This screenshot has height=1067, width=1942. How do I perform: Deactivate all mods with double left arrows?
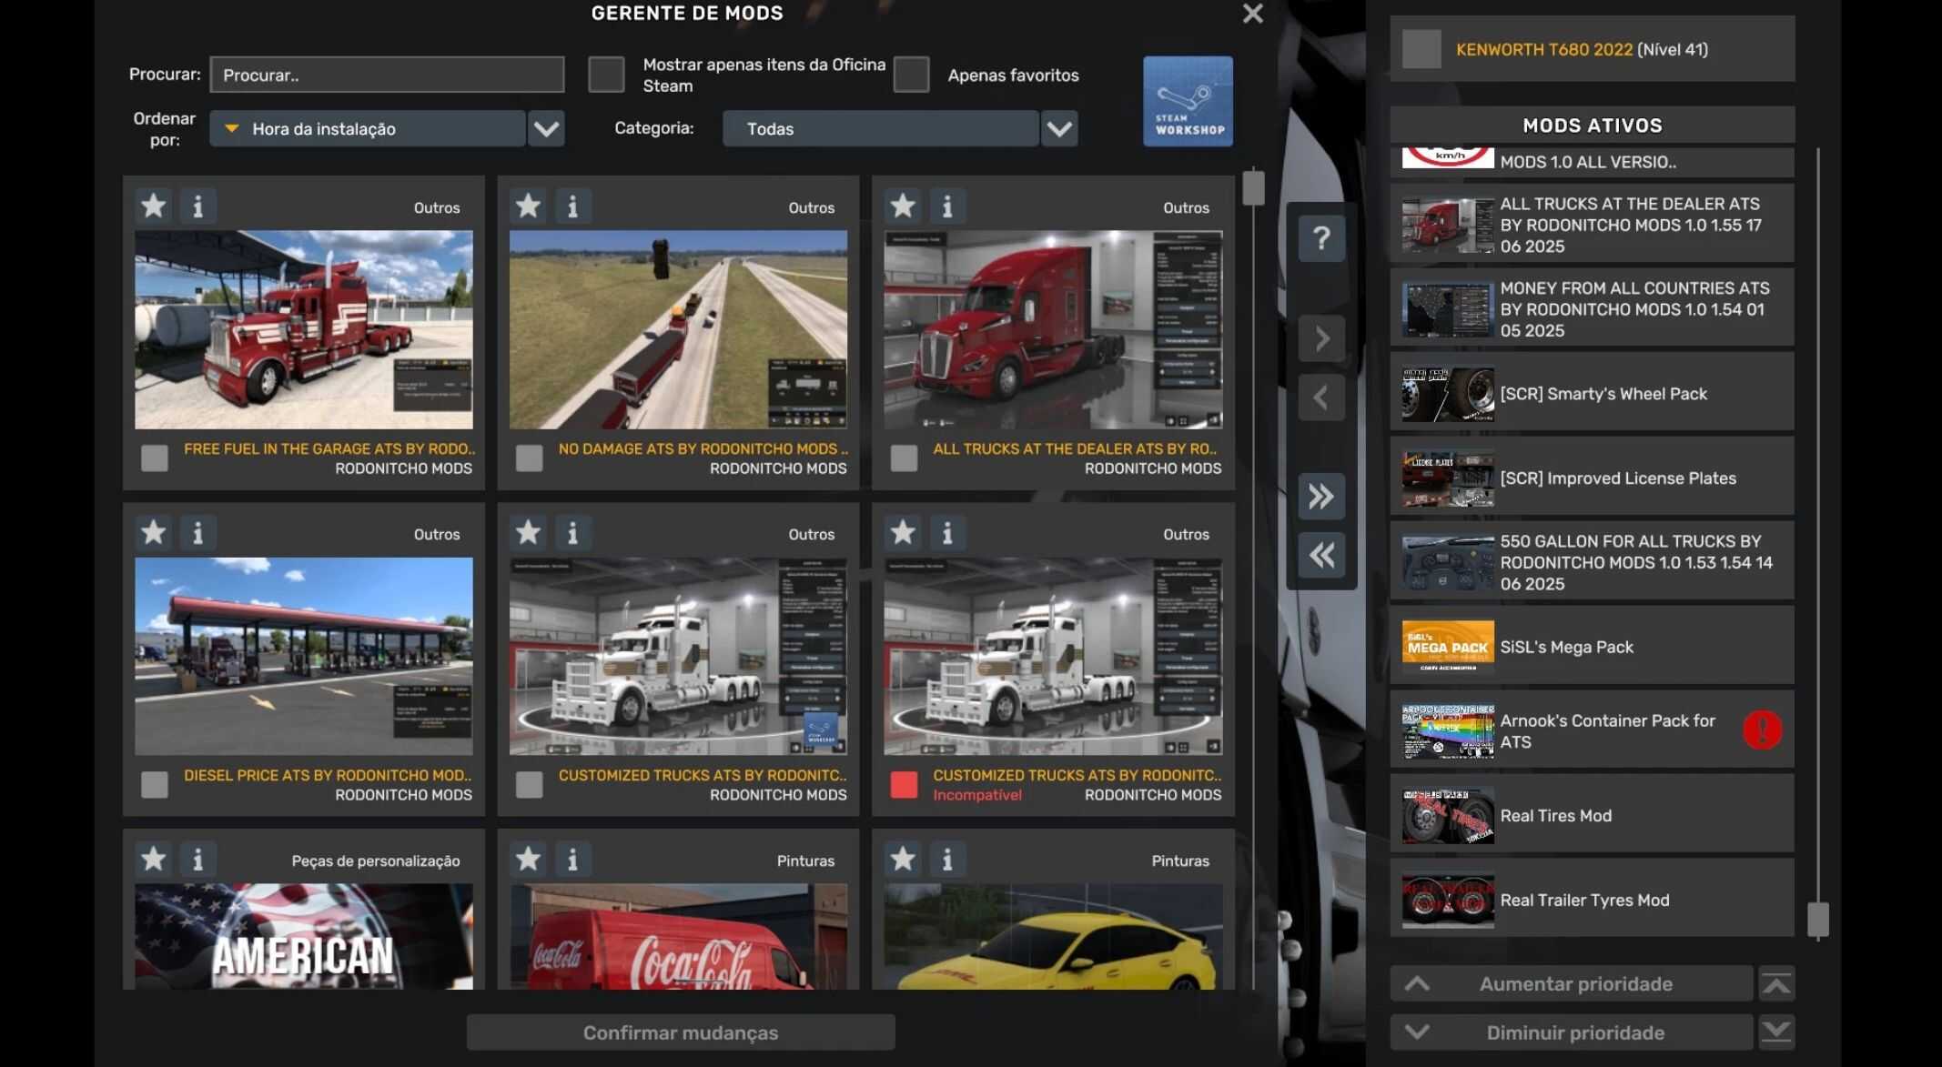click(x=1321, y=555)
